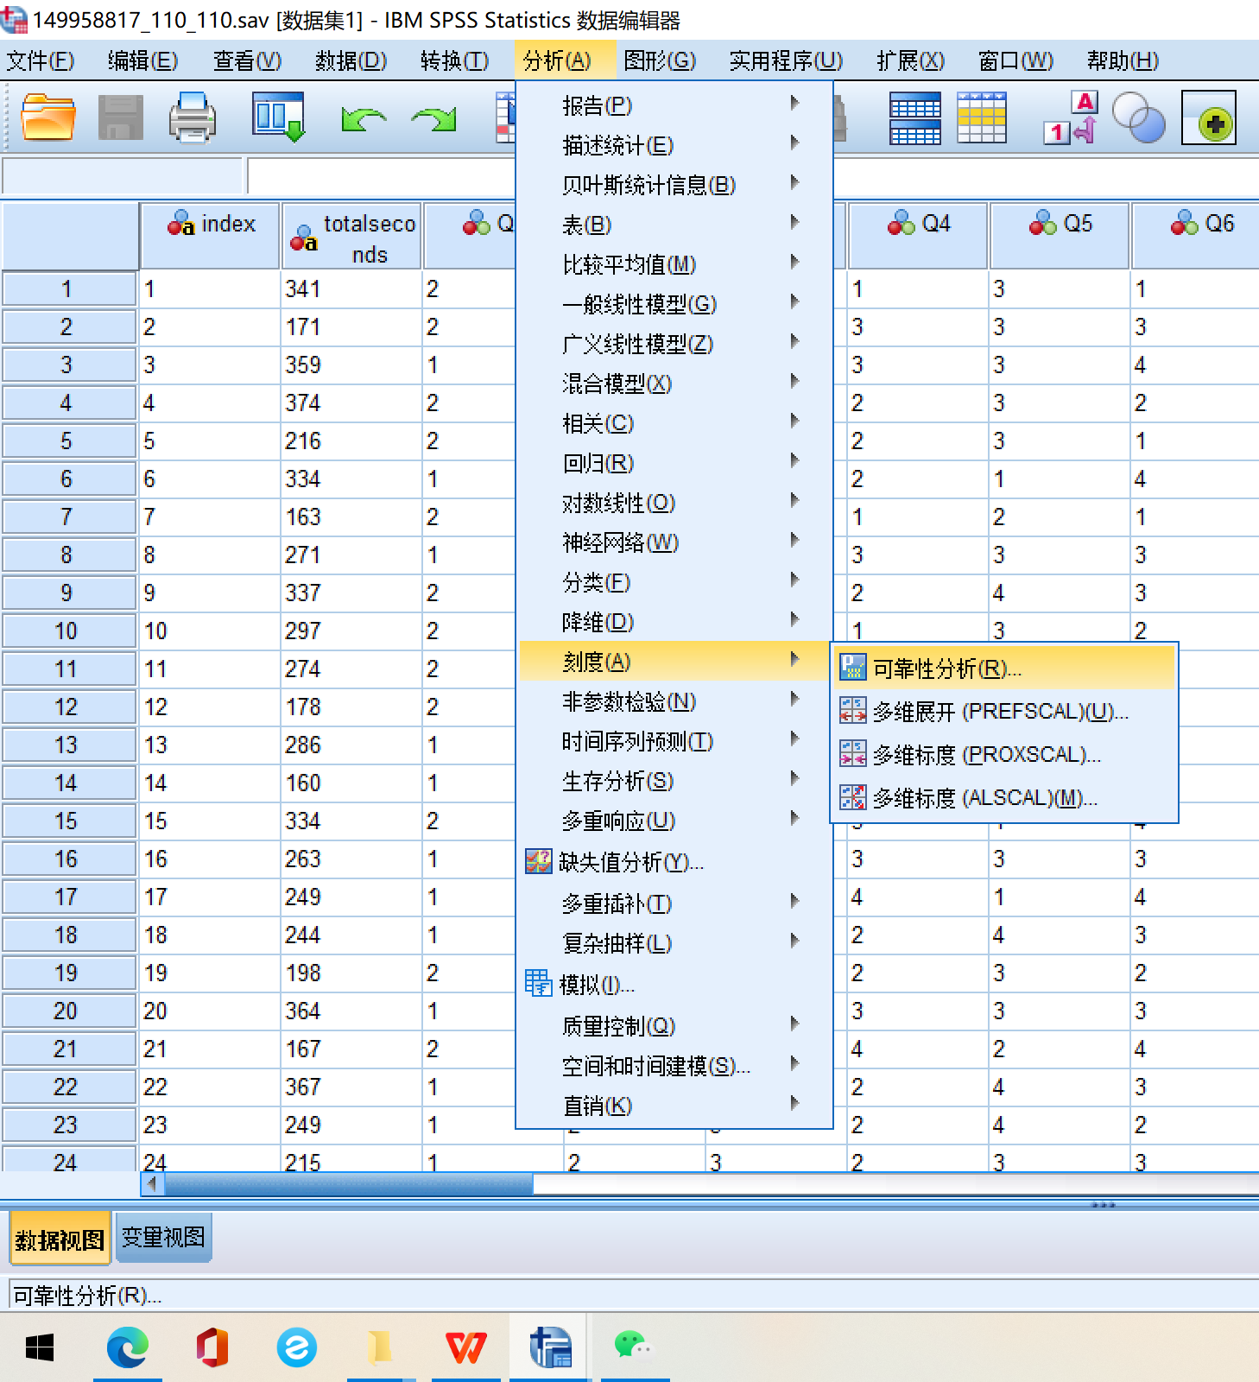
Task: Click the Split file table icon
Action: 915,119
